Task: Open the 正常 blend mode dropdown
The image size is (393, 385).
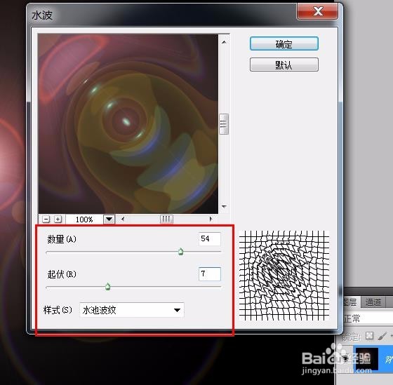Action: [368, 318]
